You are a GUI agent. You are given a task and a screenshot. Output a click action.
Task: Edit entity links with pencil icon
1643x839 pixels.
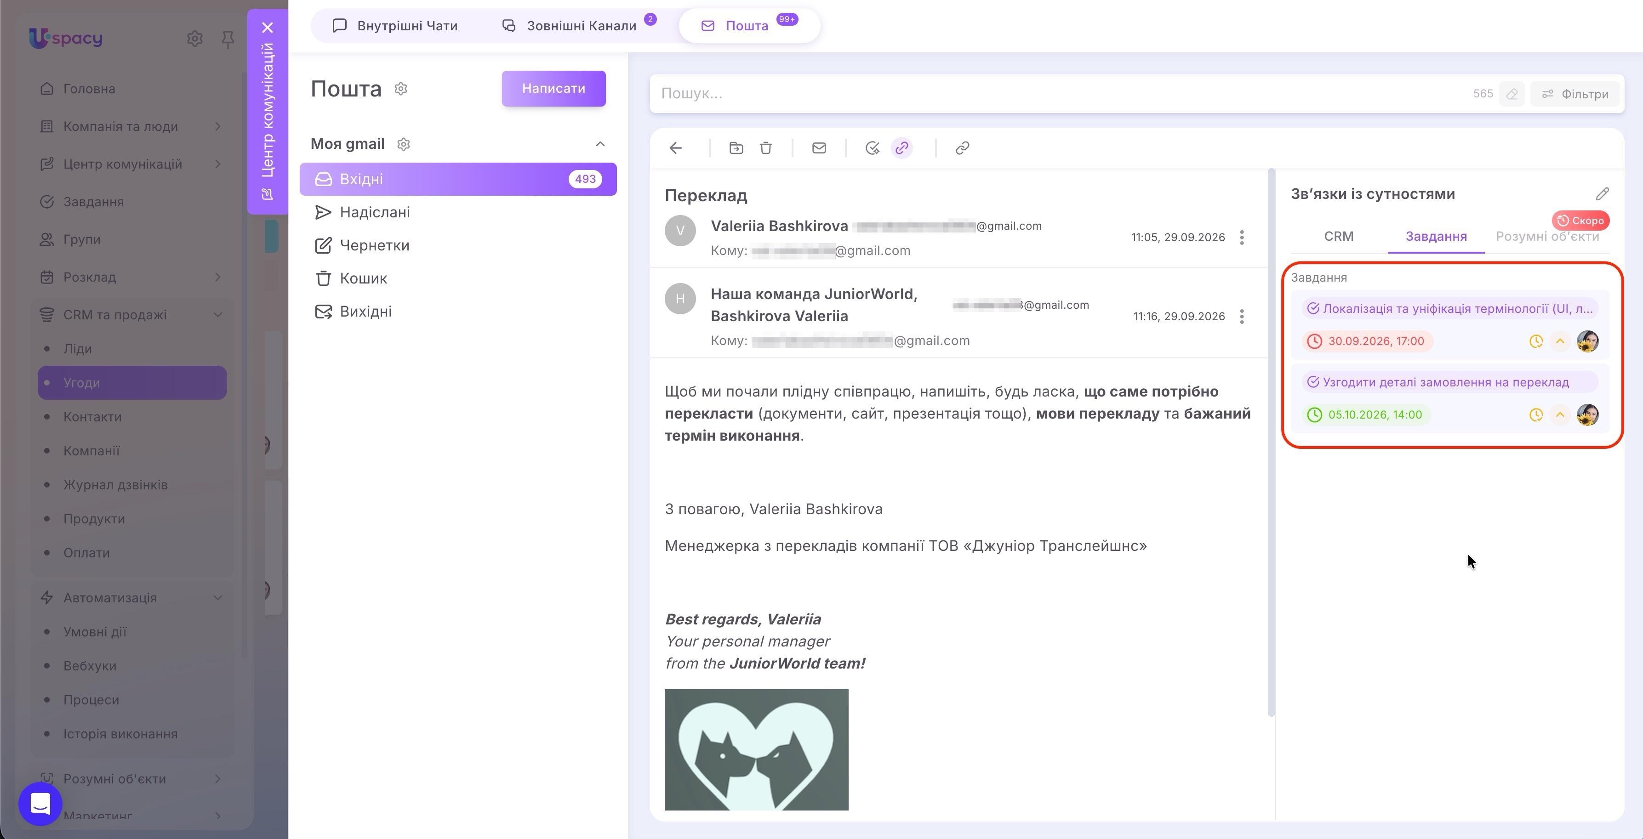pyautogui.click(x=1602, y=194)
